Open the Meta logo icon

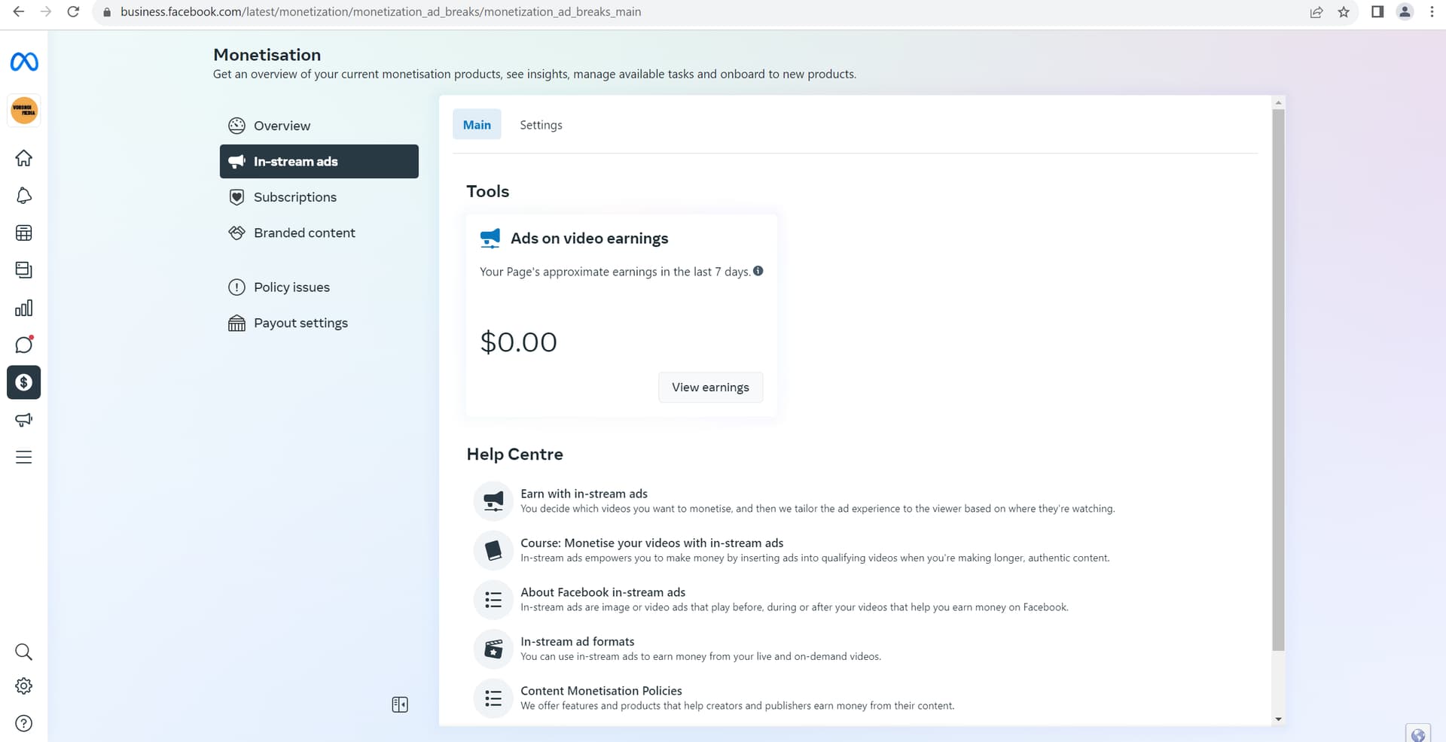tap(24, 62)
